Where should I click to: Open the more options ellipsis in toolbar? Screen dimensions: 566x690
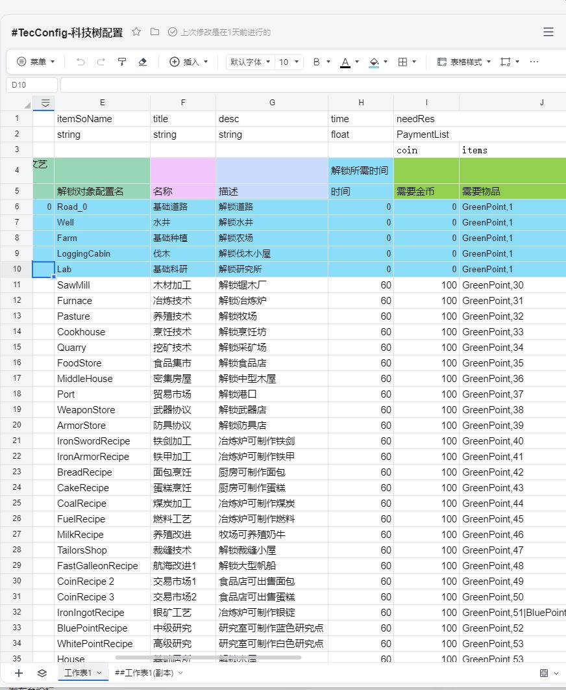[x=534, y=62]
